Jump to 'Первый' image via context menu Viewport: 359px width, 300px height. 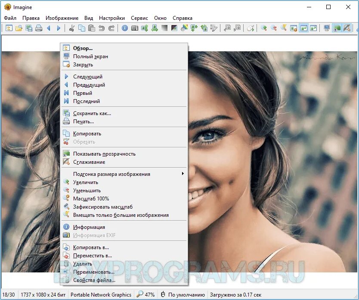pyautogui.click(x=124, y=93)
